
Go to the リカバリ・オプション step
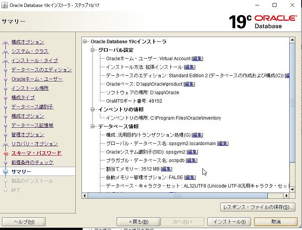35,144
